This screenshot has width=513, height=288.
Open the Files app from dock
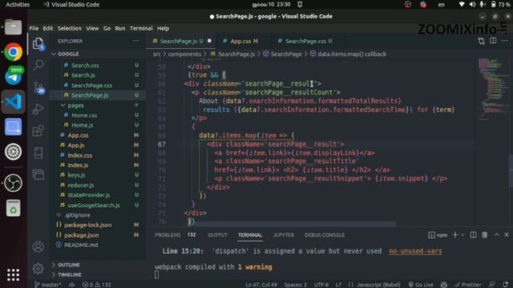(x=13, y=27)
